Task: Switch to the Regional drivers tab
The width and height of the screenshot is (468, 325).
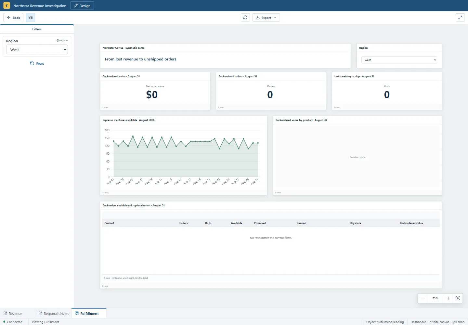Action: click(54, 314)
